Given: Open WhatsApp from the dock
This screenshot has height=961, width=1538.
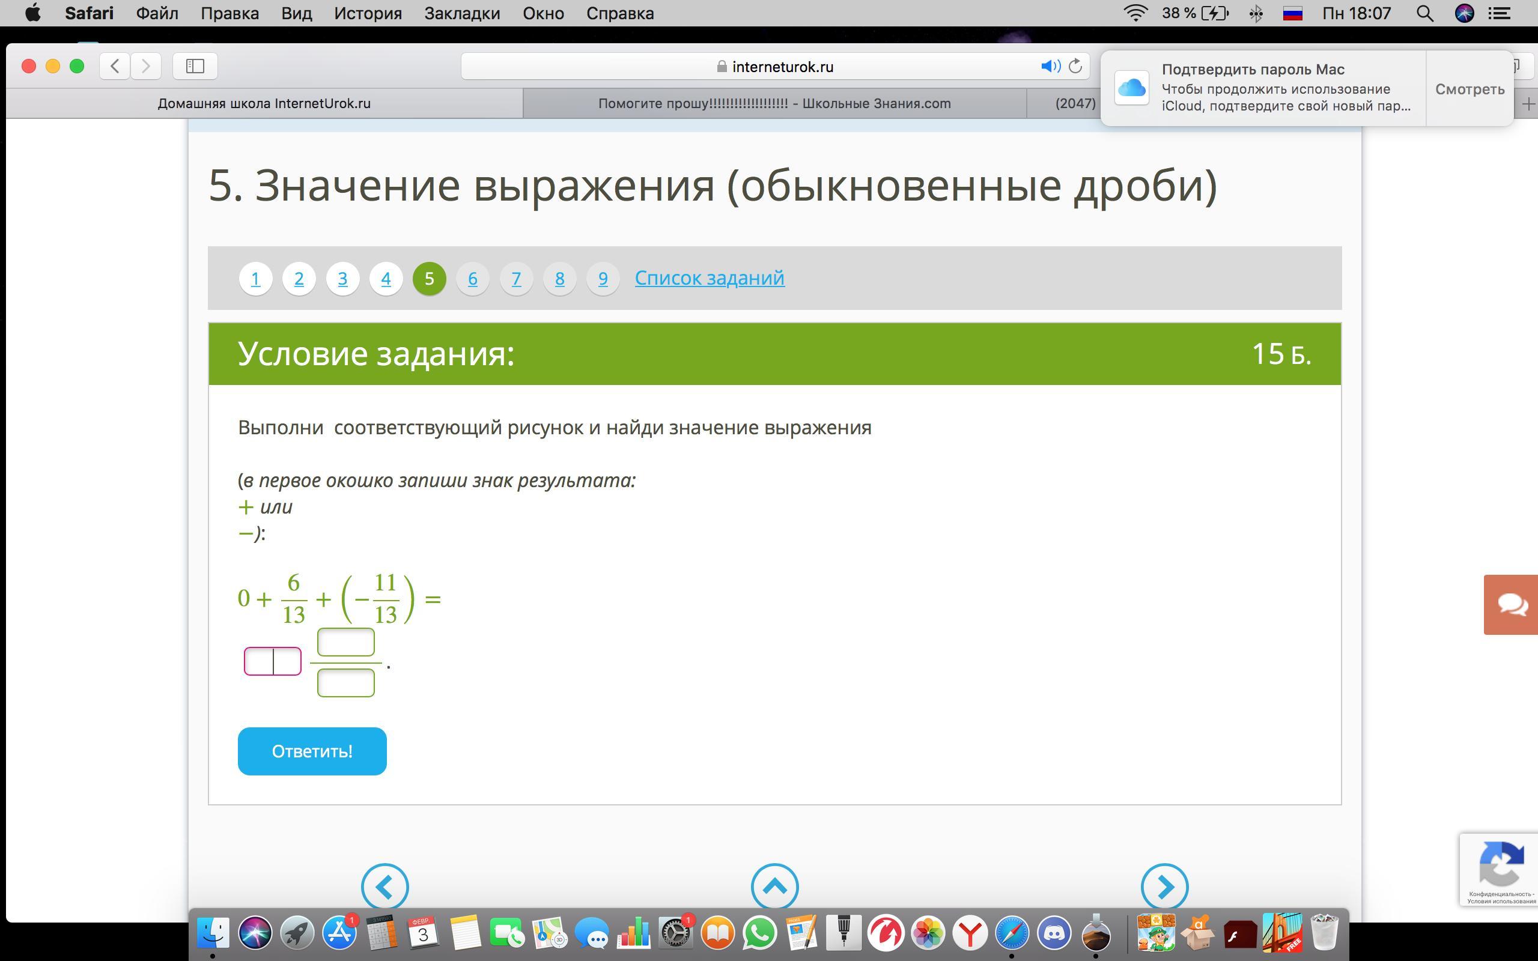Looking at the screenshot, I should coord(759,933).
